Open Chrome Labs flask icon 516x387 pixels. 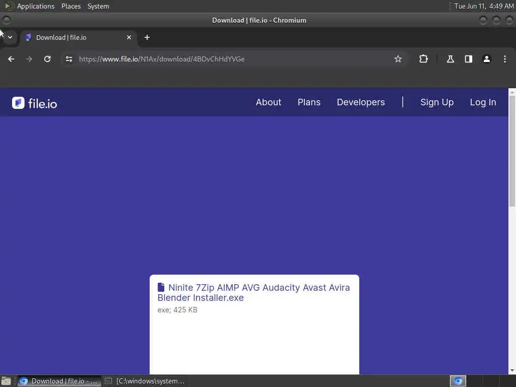click(450, 59)
